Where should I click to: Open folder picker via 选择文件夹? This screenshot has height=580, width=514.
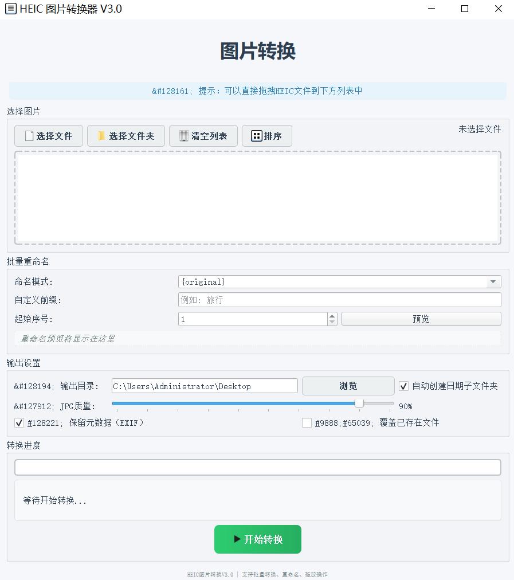(x=126, y=136)
